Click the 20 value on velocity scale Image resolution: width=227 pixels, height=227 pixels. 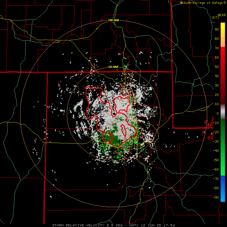coord(217,95)
